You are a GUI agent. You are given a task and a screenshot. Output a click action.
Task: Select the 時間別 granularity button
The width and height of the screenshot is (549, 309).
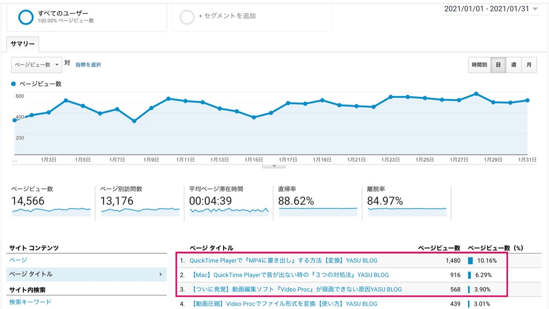click(479, 65)
